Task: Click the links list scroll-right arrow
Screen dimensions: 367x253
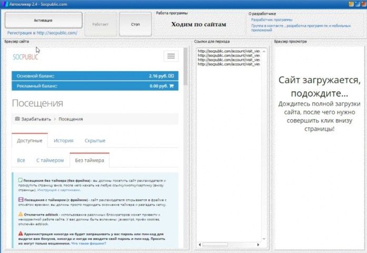Action: tap(258, 245)
